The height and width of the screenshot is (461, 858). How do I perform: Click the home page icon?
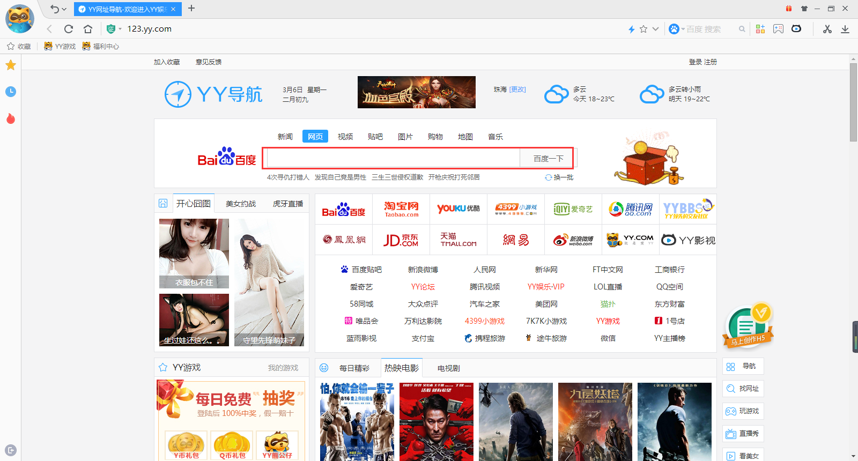[88, 29]
